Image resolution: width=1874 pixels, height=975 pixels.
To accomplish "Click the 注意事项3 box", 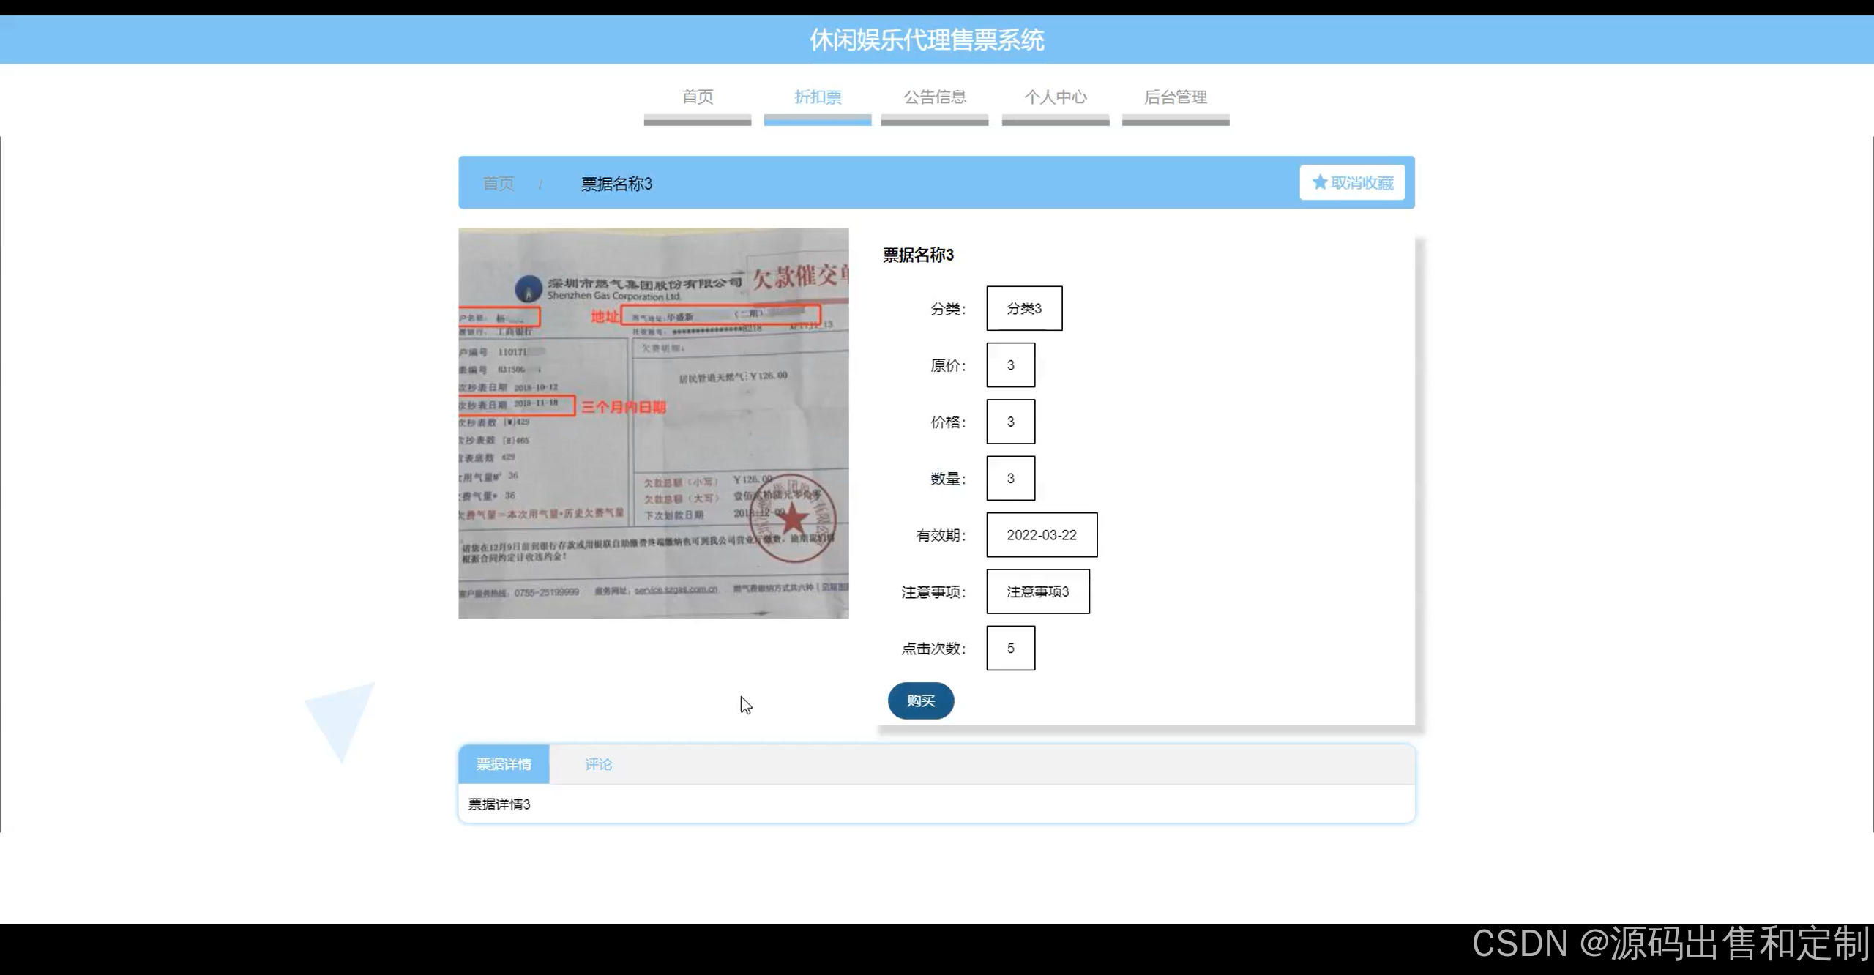I will tap(1037, 591).
